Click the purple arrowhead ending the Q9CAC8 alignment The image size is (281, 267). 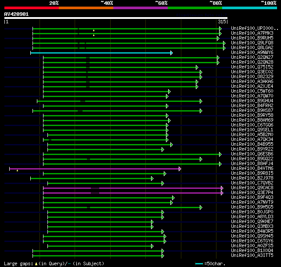(x=222, y=188)
